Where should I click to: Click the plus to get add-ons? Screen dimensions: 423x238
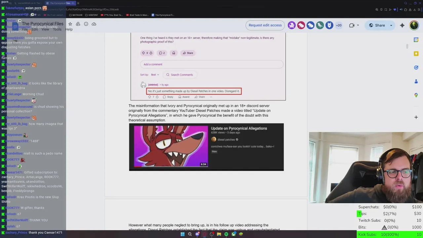point(416,117)
